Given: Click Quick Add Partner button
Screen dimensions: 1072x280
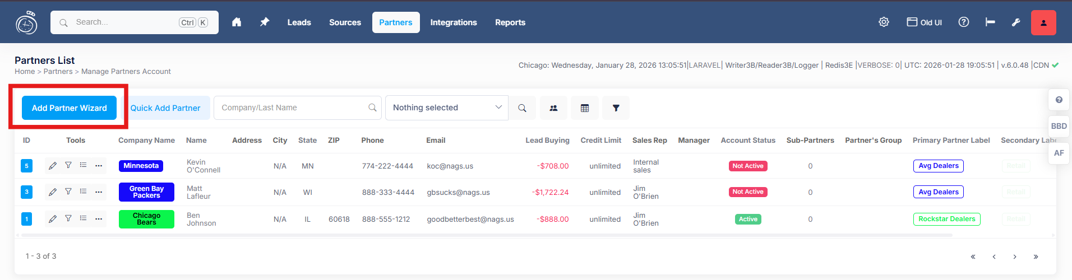Looking at the screenshot, I should [165, 108].
